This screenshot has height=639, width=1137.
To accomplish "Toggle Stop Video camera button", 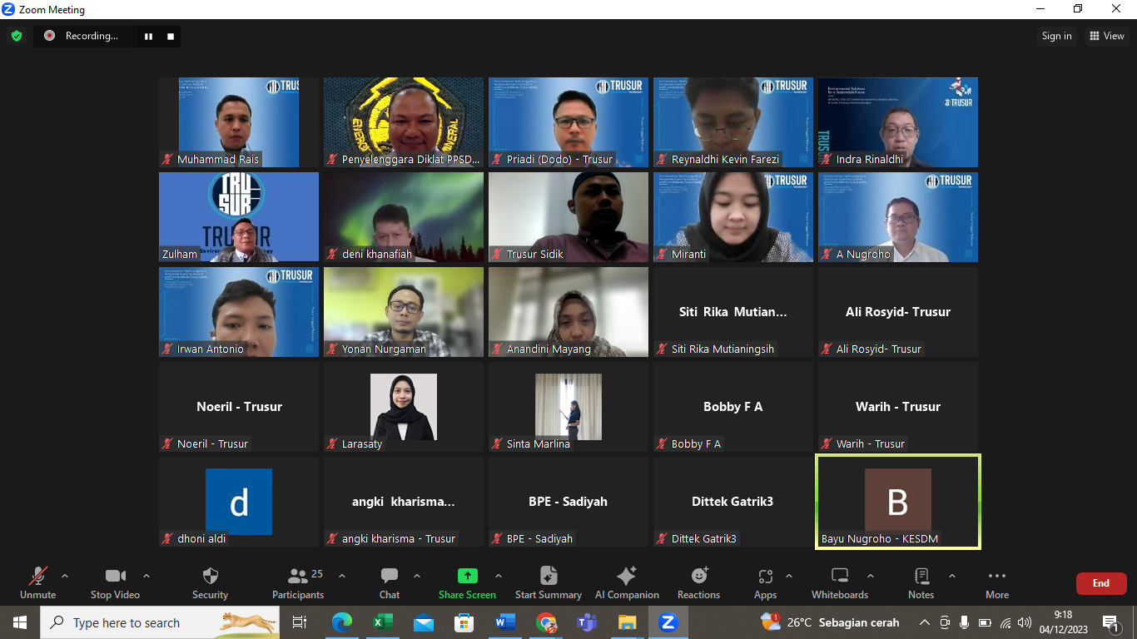I will (x=115, y=583).
